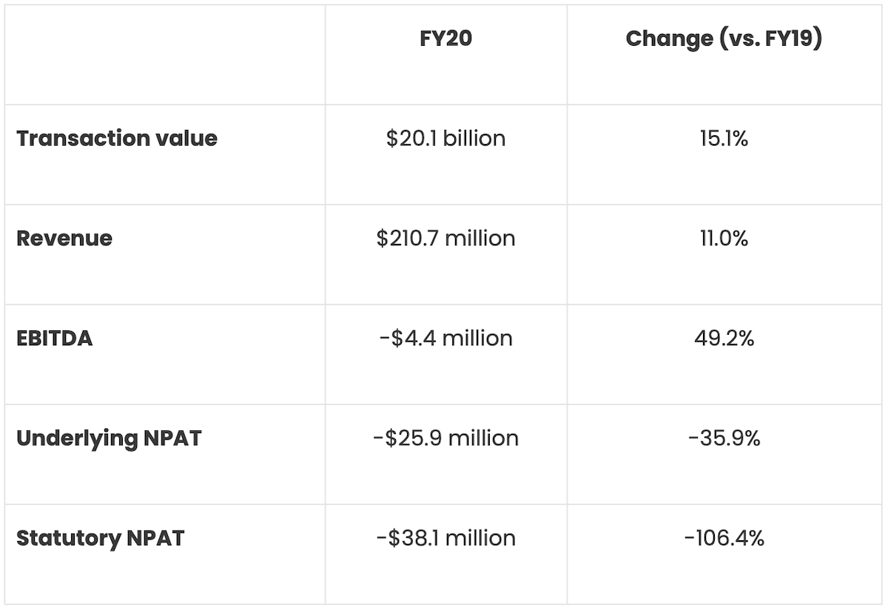Click the 15.1% change value
The width and height of the screenshot is (888, 609).
(724, 138)
